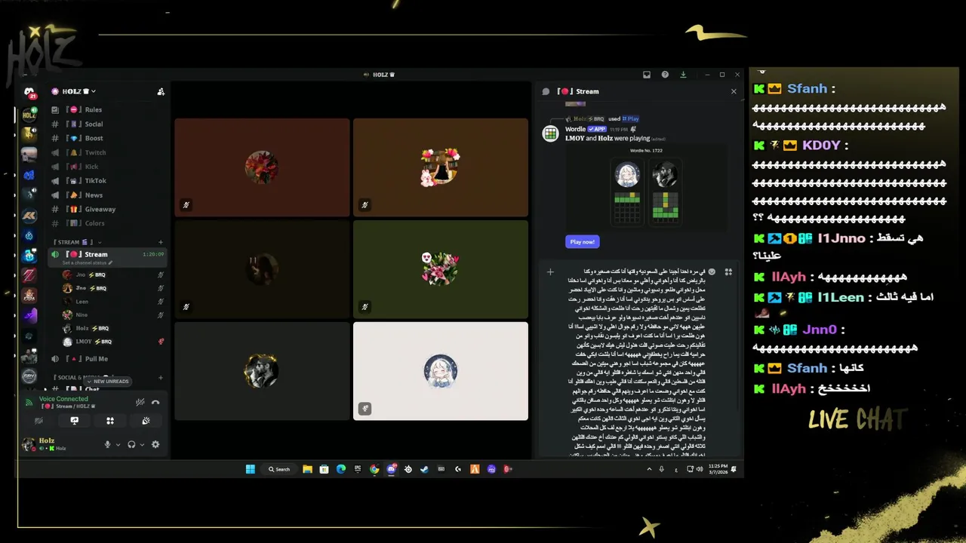Viewport: 966px width, 543px height.
Task: Toggle noise suppression icon in voice panel
Action: click(140, 402)
